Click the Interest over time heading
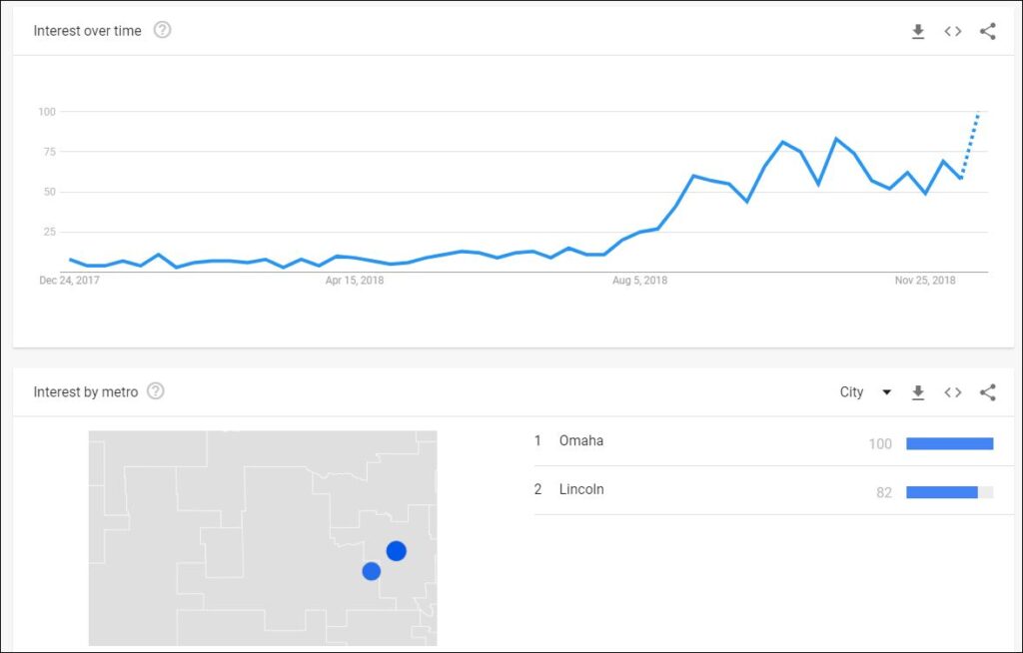 pyautogui.click(x=87, y=31)
